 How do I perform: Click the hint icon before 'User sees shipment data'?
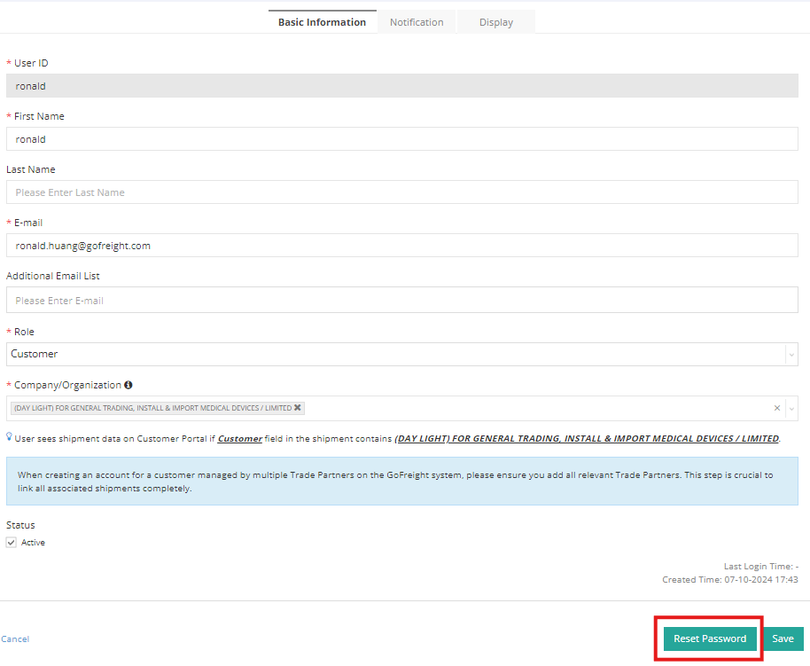pyautogui.click(x=9, y=437)
